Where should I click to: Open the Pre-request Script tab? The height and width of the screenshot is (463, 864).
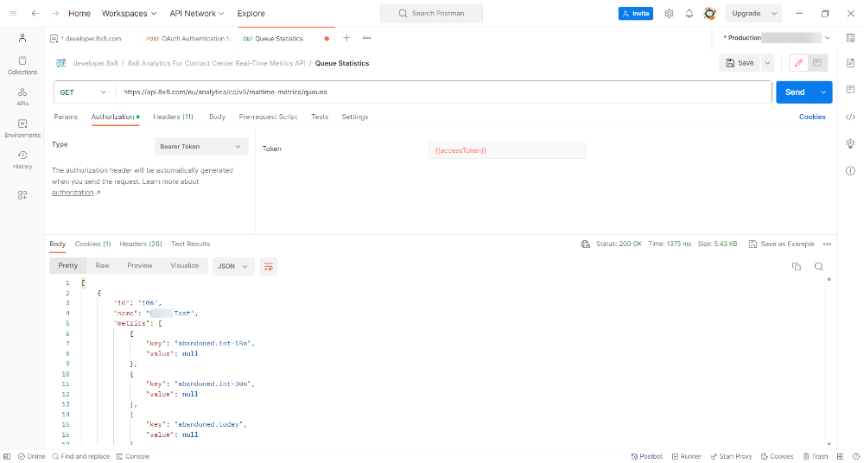pyautogui.click(x=269, y=117)
